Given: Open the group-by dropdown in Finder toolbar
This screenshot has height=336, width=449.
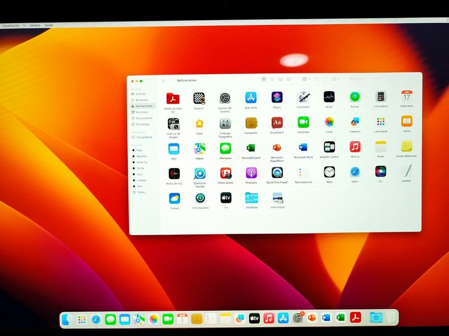Looking at the screenshot, I should [x=306, y=79].
